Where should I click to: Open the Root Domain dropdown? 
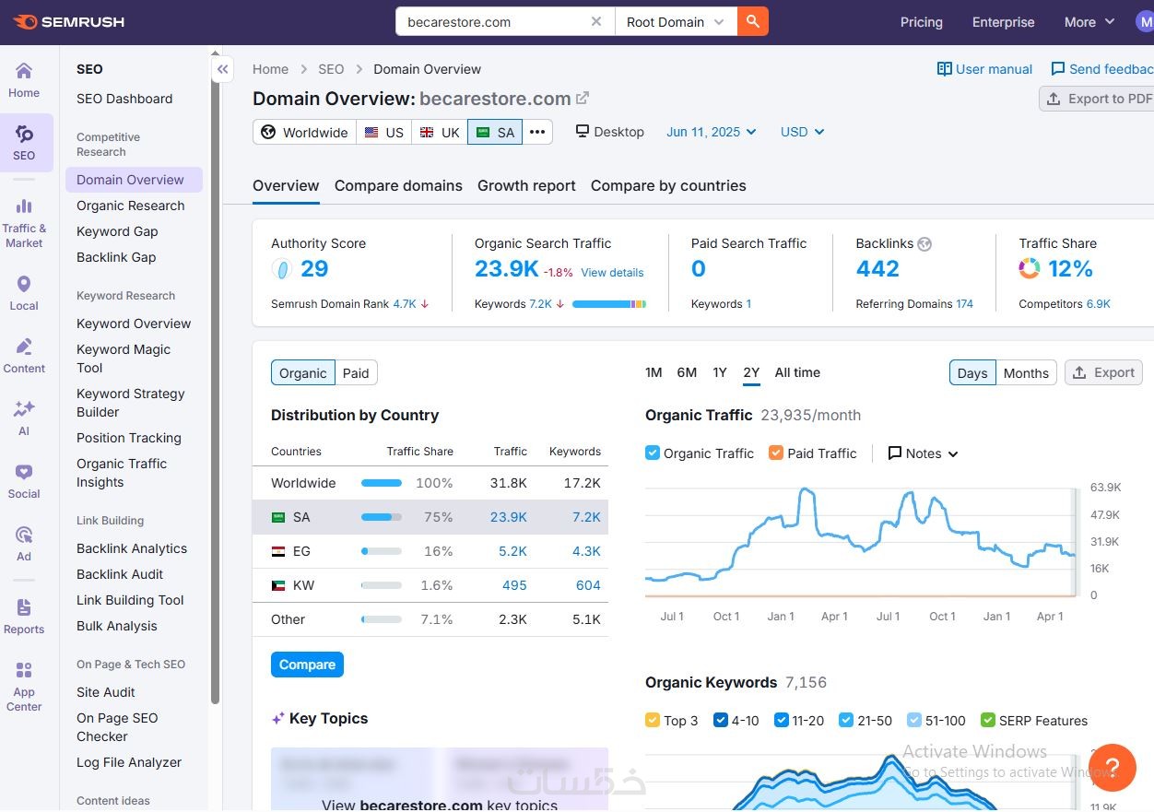point(676,21)
